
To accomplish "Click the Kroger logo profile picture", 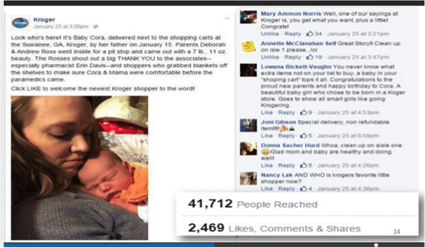I will (20, 23).
